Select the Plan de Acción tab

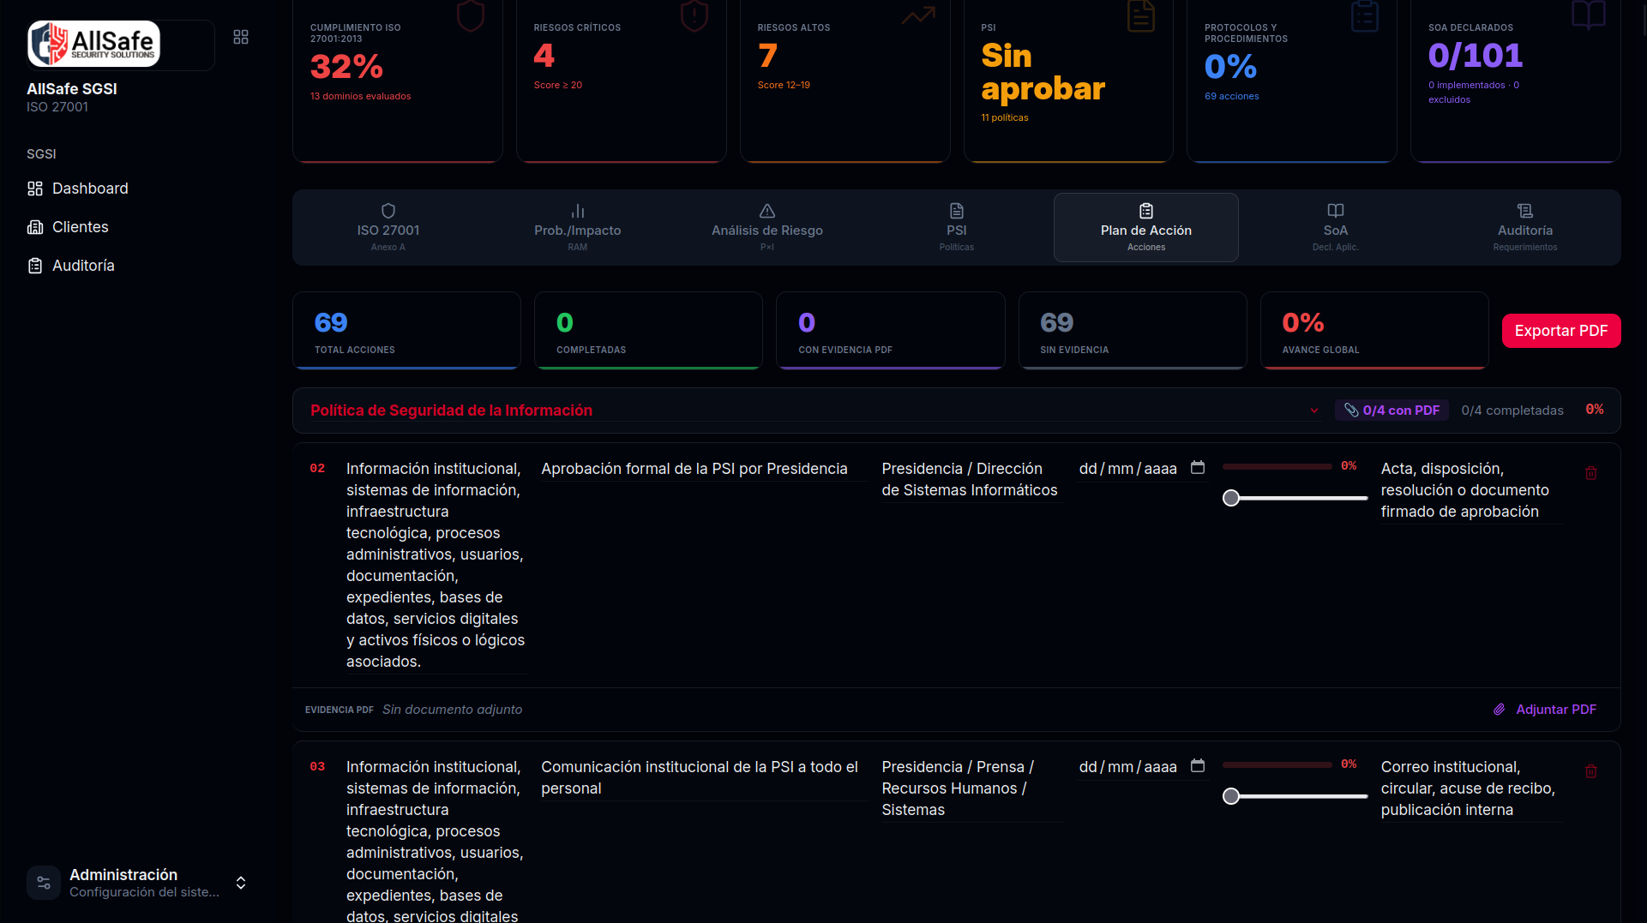(1146, 228)
